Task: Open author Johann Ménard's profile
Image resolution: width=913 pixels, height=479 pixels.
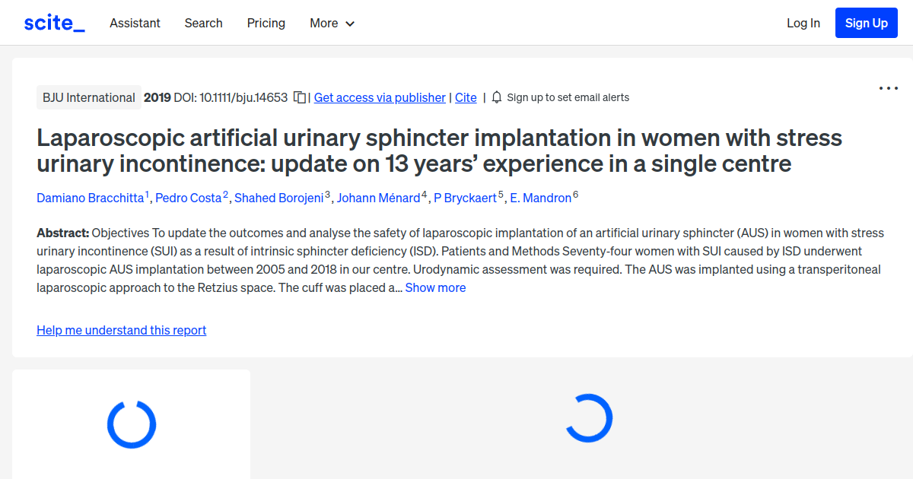Action: click(x=378, y=198)
